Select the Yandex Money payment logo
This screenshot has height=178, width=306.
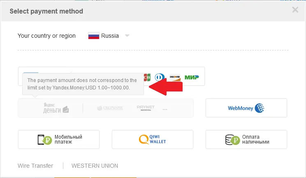56,108
